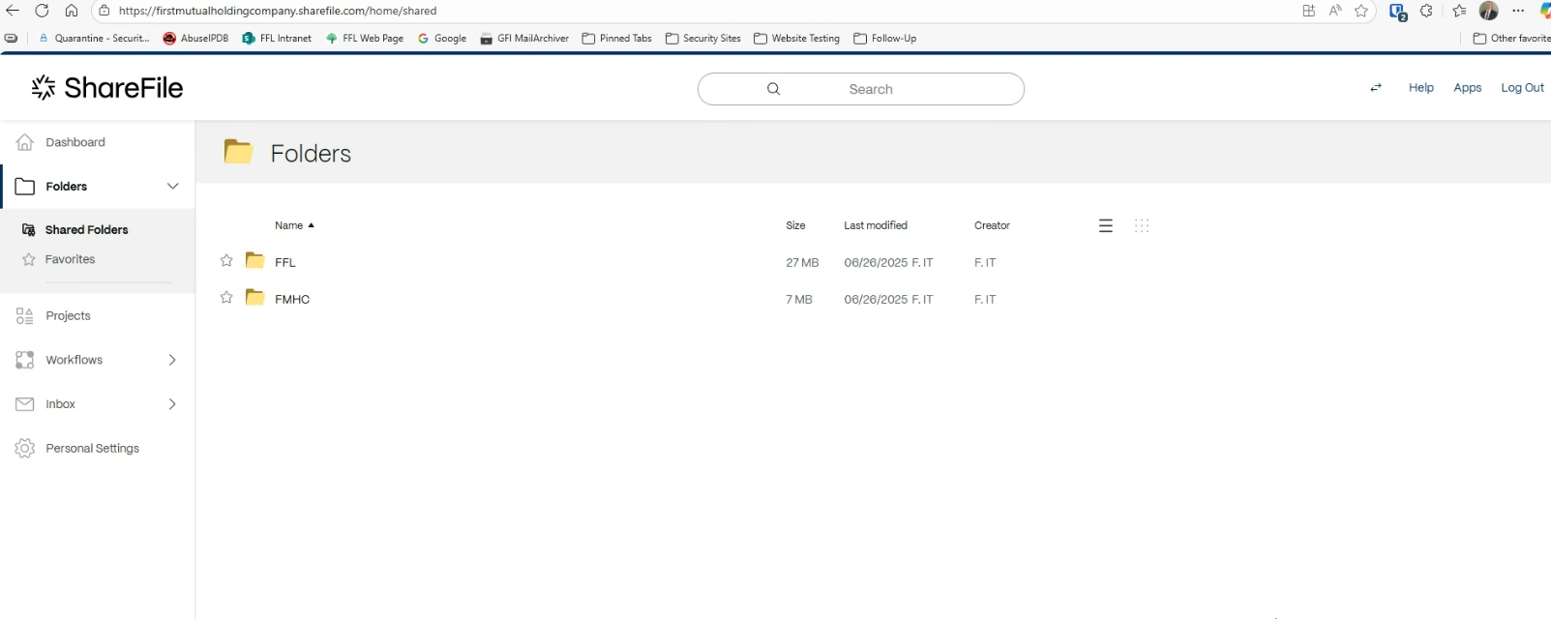Favorite the FFL folder star
The image size is (1551, 619).
click(x=226, y=261)
